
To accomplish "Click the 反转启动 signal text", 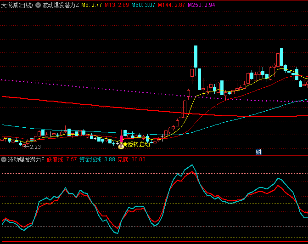I will pos(139,144).
